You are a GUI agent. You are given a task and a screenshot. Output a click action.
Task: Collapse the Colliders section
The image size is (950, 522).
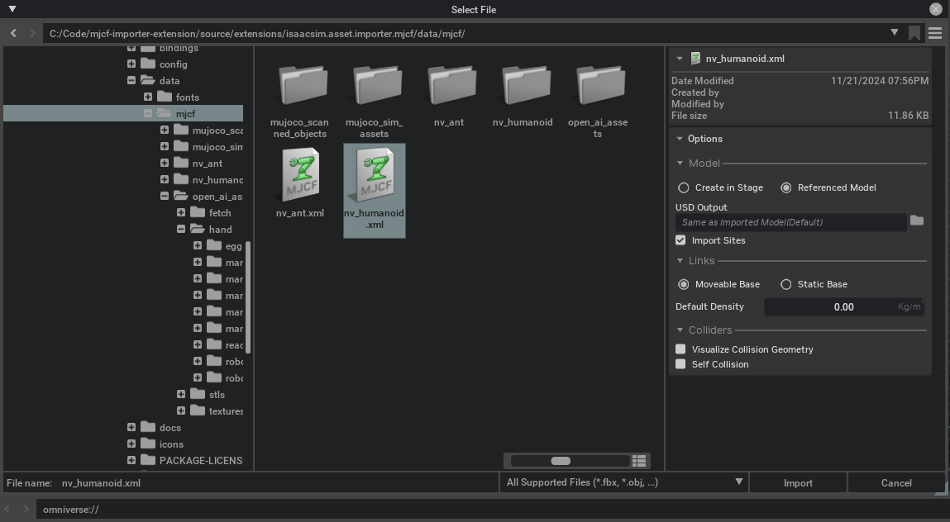[680, 330]
